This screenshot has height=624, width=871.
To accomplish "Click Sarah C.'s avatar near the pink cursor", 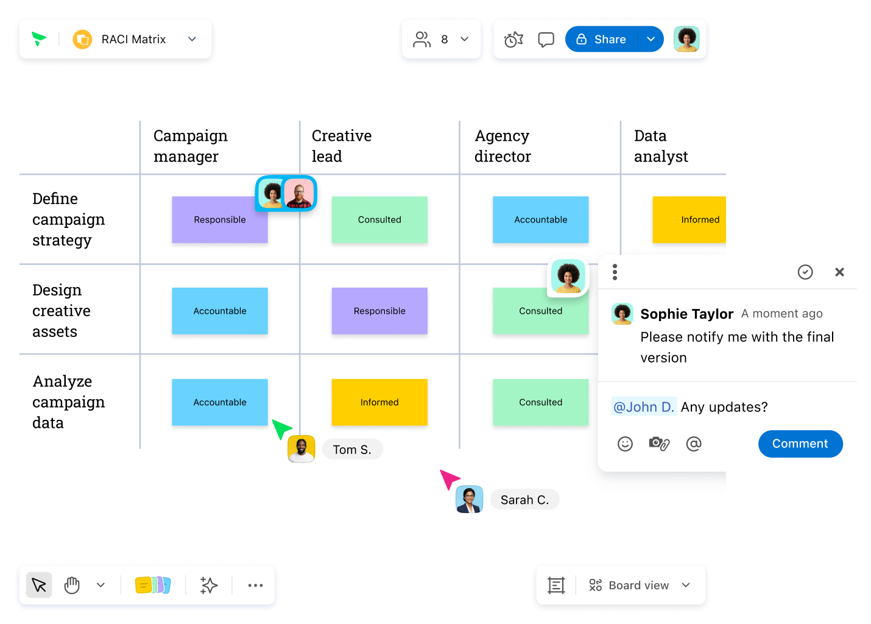I will click(470, 499).
